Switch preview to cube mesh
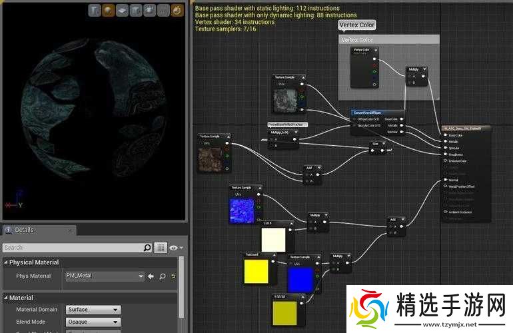Image resolution: width=513 pixels, height=333 pixels. pyautogui.click(x=135, y=10)
